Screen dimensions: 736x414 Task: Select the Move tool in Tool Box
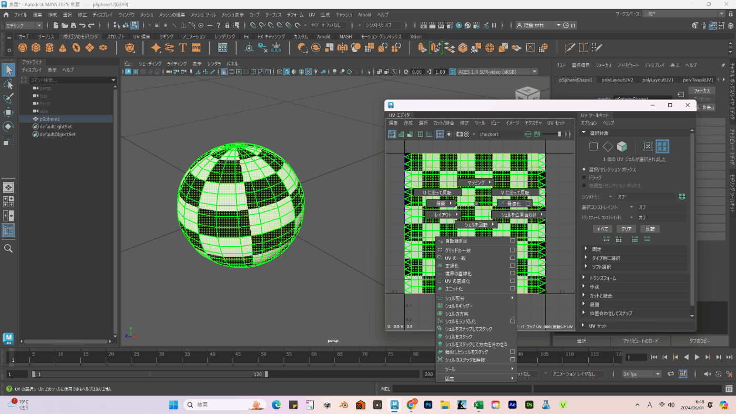point(8,112)
